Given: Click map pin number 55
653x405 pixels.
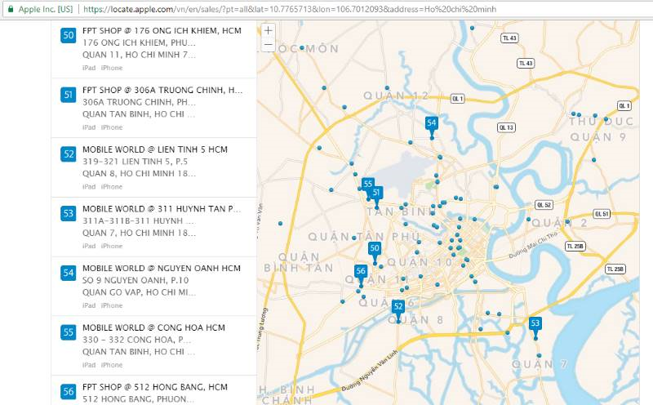Looking at the screenshot, I should coord(368,185).
